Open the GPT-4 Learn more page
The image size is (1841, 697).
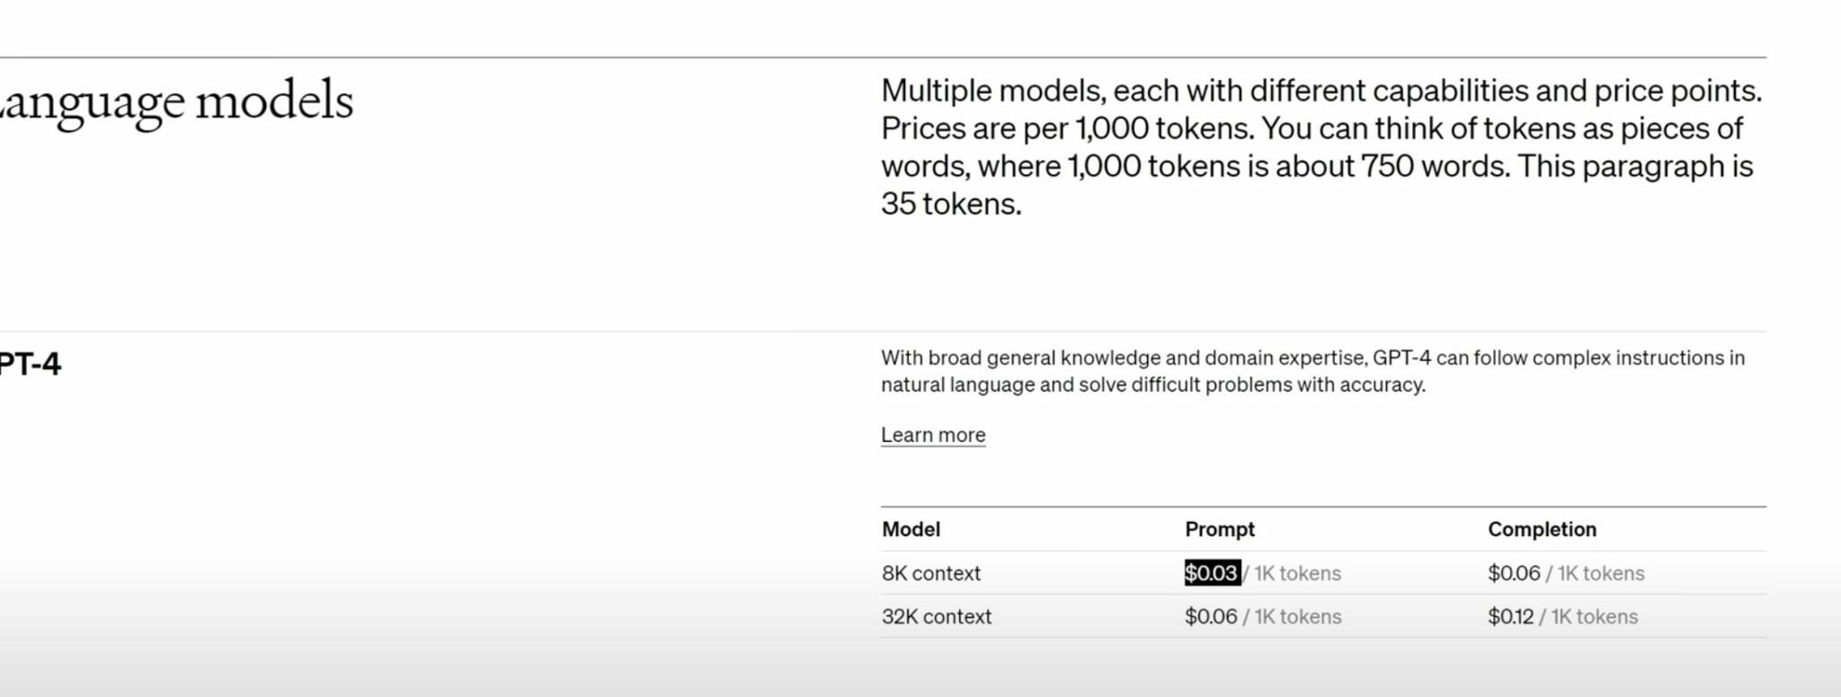[932, 435]
